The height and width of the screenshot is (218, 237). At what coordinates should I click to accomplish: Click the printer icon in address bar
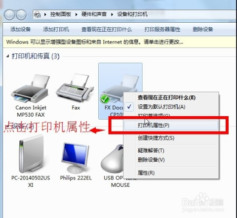[x=38, y=15]
